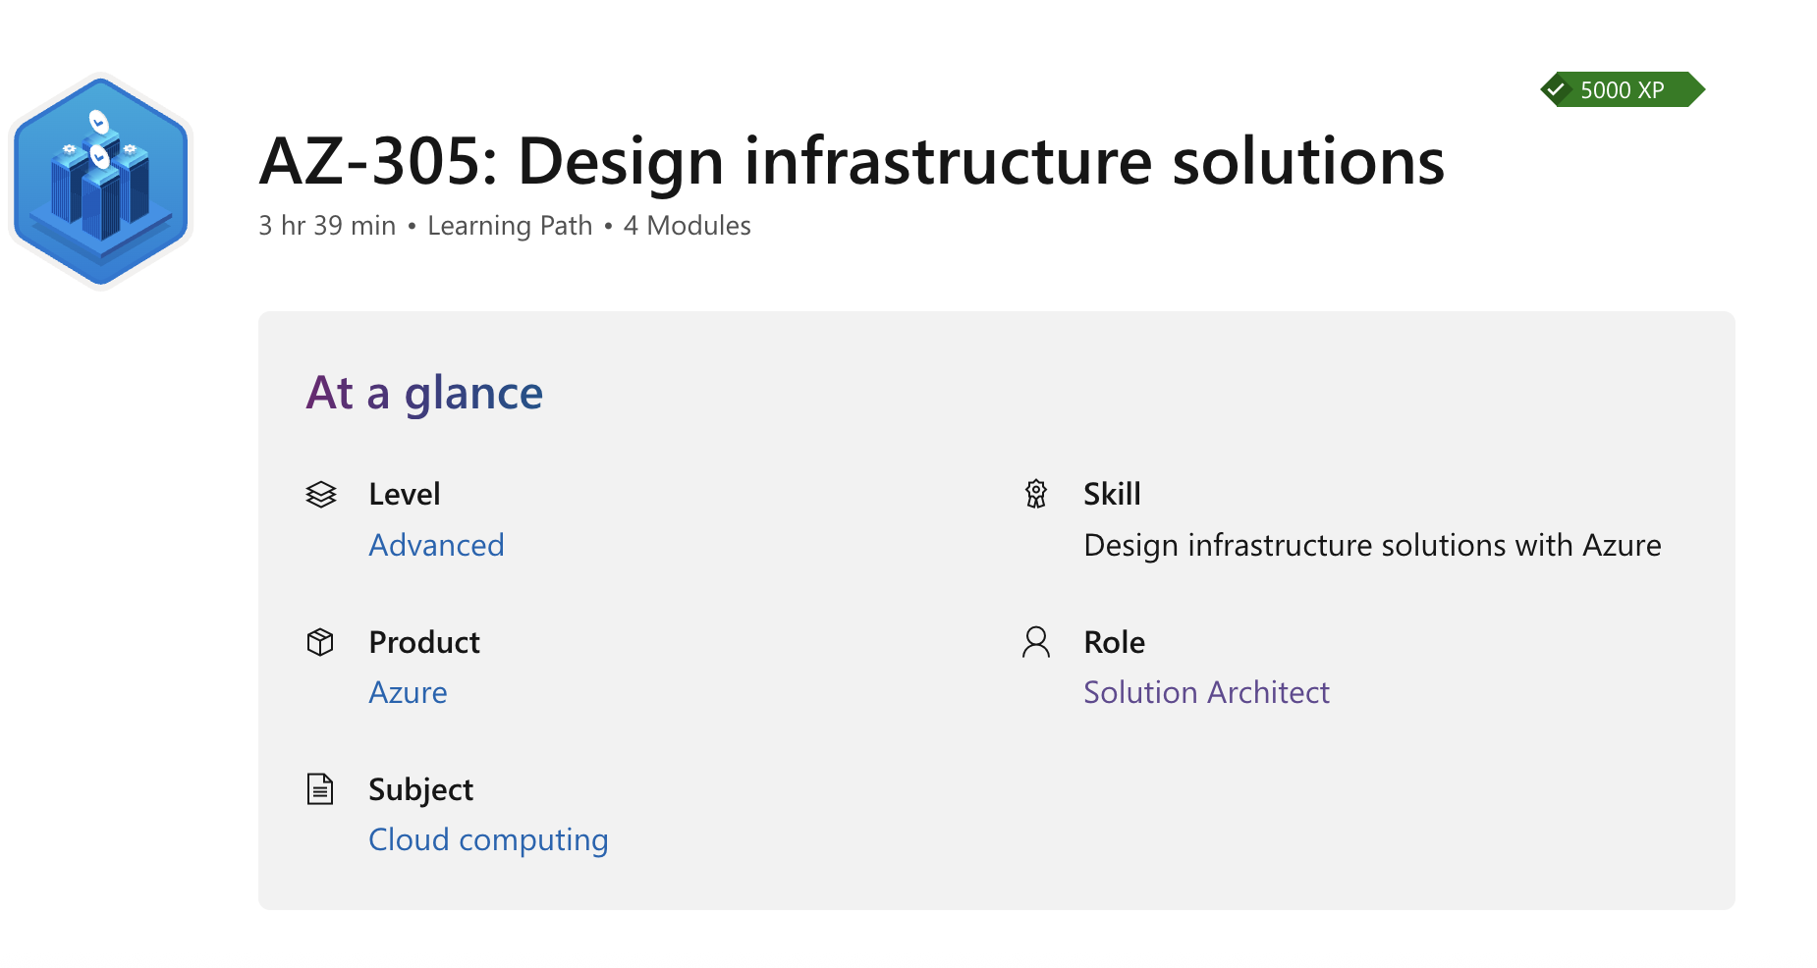The width and height of the screenshot is (1817, 968).
Task: Click the Level stacked layers icon
Action: point(321,494)
